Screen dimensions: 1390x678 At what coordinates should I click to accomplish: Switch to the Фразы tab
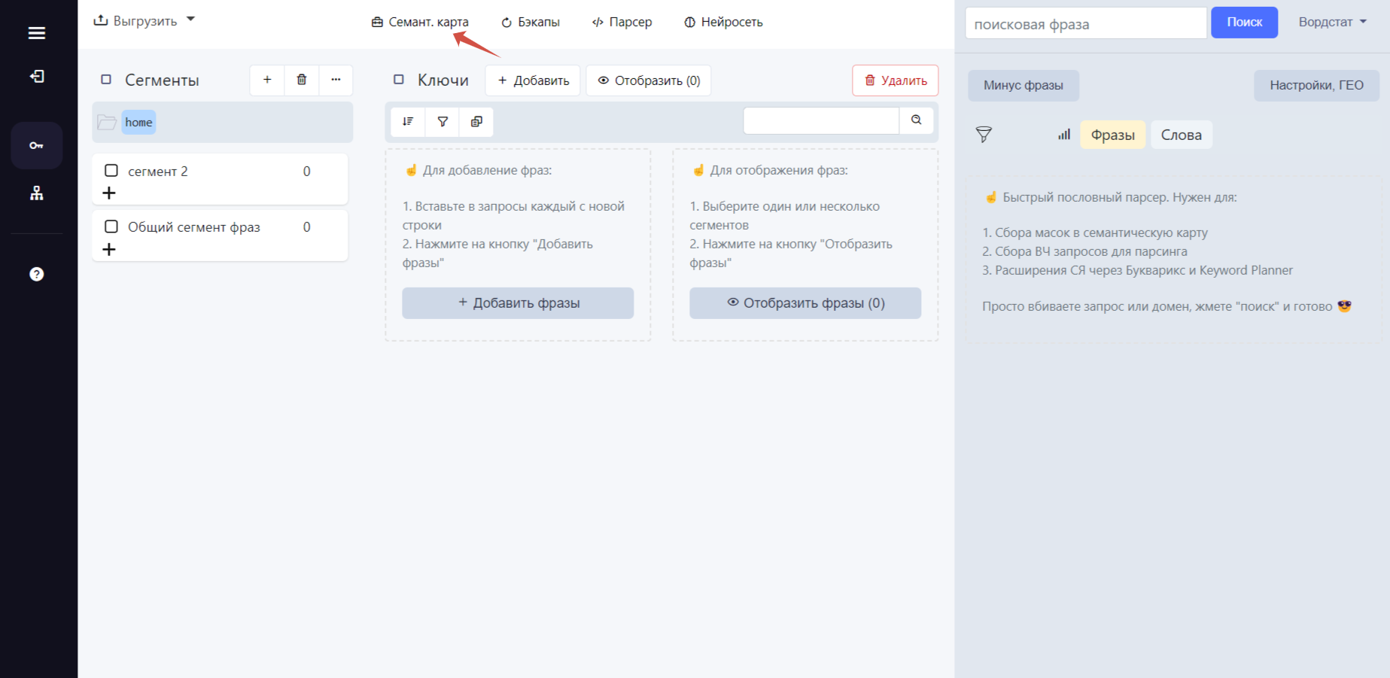(1112, 135)
